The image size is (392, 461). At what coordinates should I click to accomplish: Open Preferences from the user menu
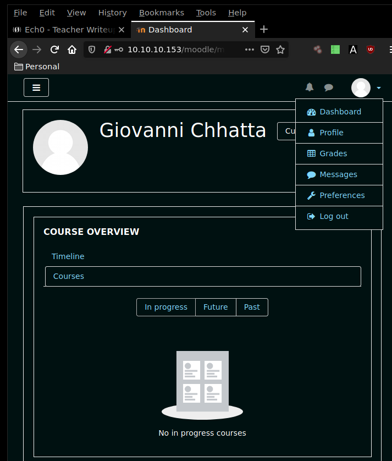click(341, 195)
